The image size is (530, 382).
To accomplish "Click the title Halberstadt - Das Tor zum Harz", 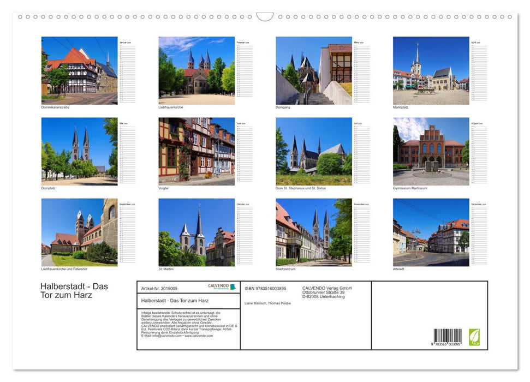I will tap(73, 290).
